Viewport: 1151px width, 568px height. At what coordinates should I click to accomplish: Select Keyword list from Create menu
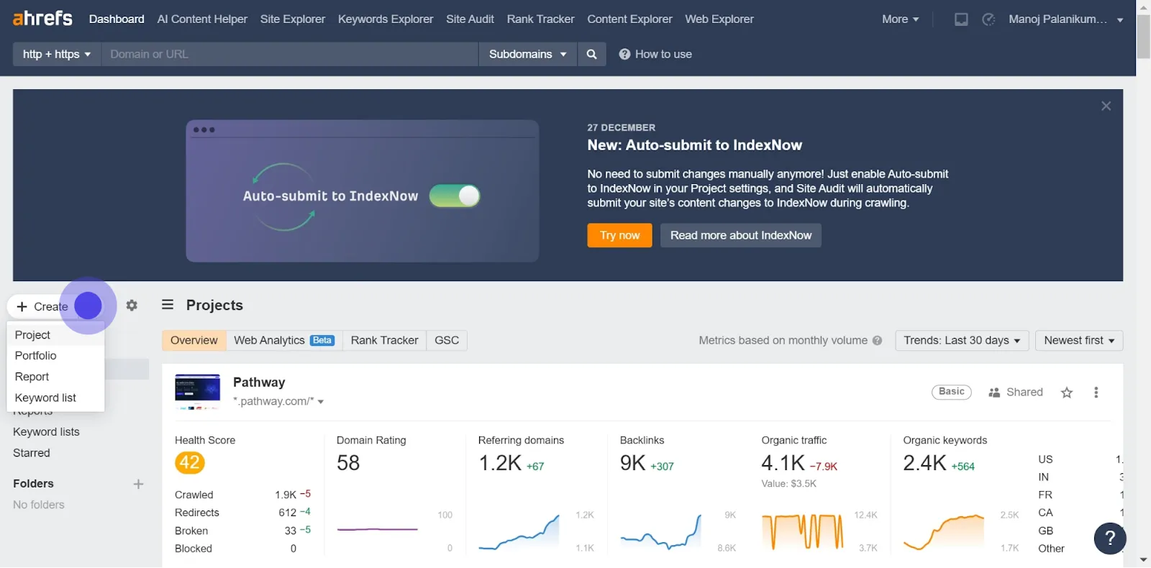click(55, 398)
